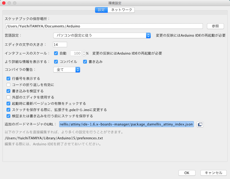
Task: Open the コンパイラの警告 dropdown
Action: (67, 70)
